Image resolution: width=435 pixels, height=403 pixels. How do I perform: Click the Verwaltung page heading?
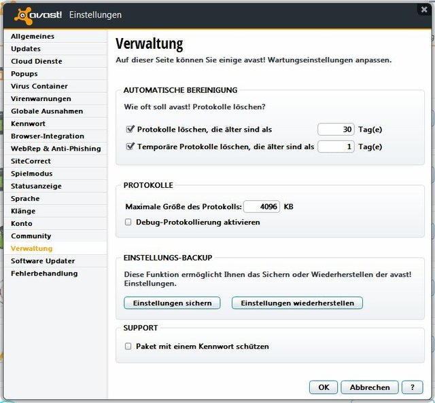click(150, 44)
